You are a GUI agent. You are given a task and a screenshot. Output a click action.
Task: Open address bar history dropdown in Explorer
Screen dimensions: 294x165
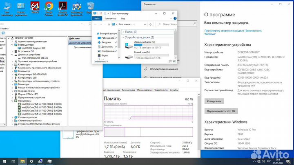pos(145,24)
